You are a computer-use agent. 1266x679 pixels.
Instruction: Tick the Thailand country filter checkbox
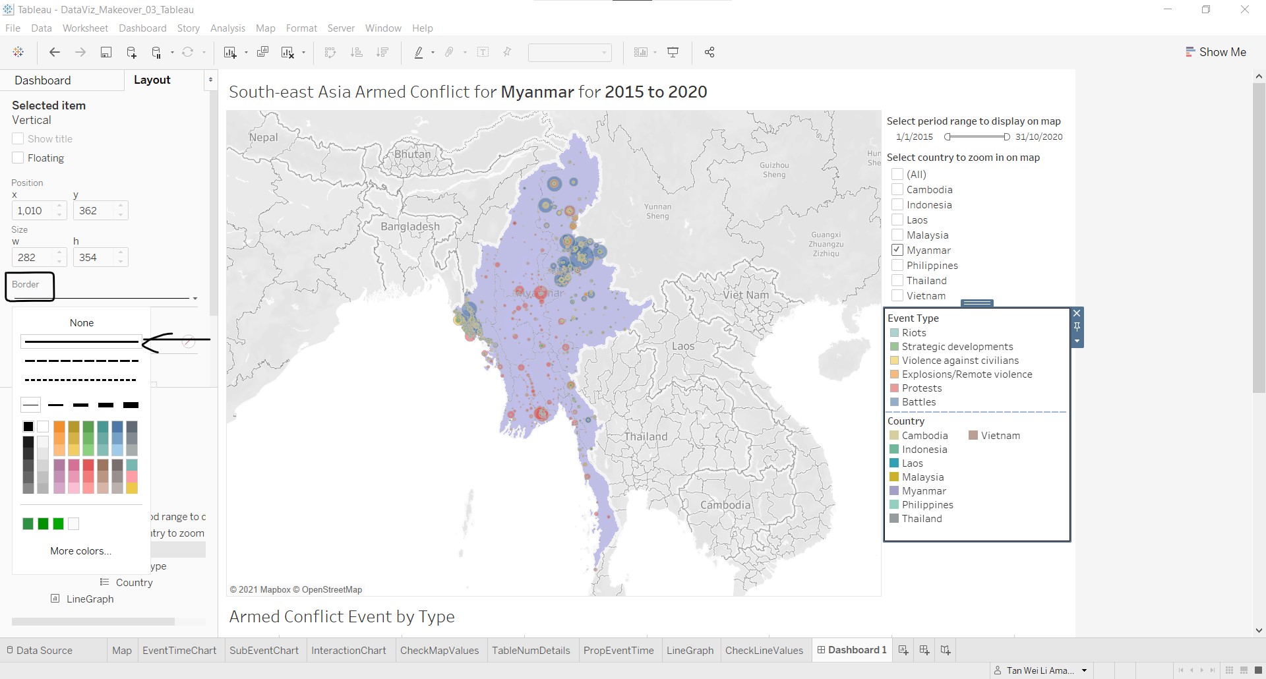[x=897, y=281]
